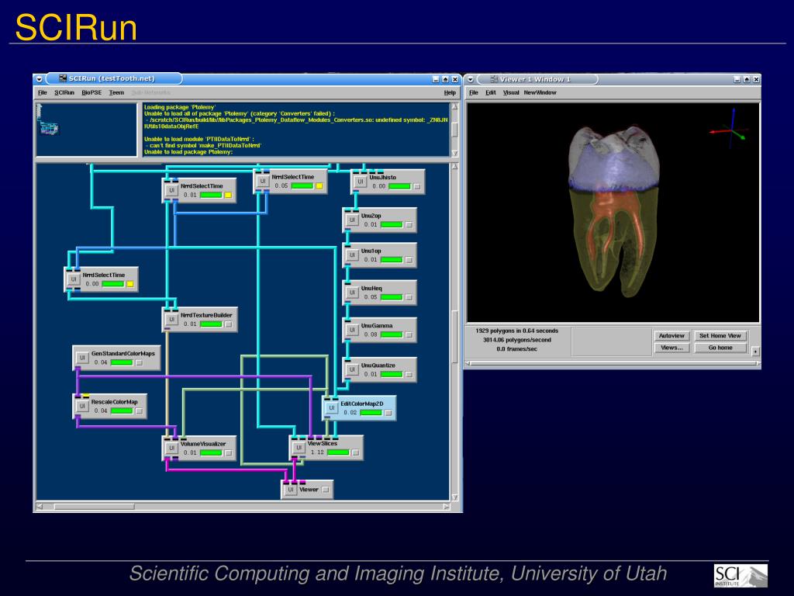The height and width of the screenshot is (596, 794).
Task: Click the message indicator on UnuJhisto module
Action: (x=416, y=186)
